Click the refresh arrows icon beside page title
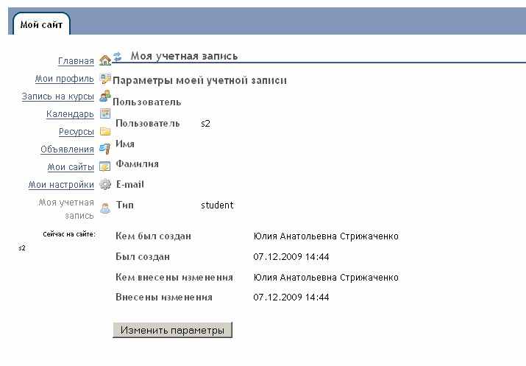 click(x=118, y=56)
